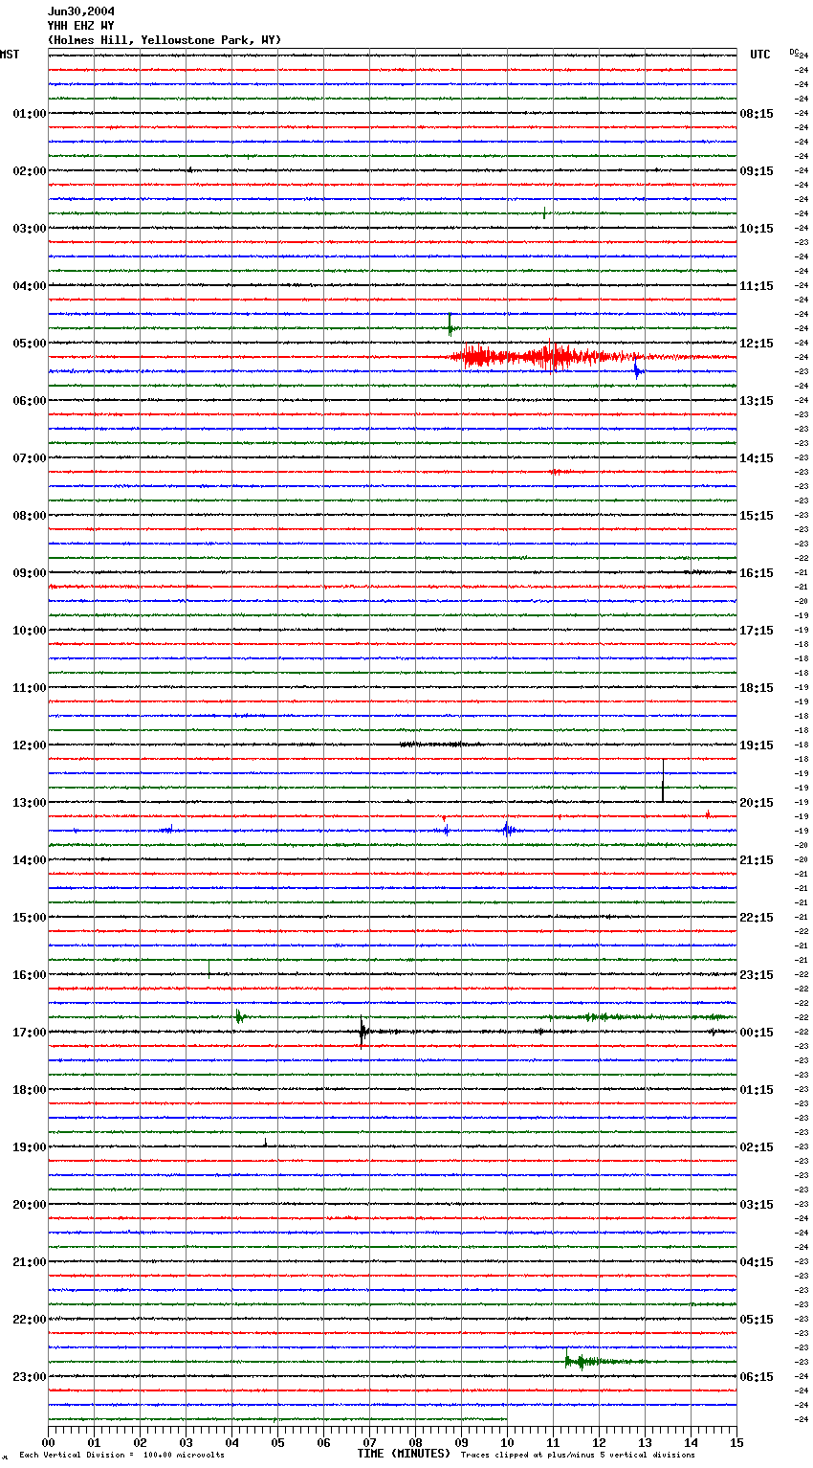The height and width of the screenshot is (1468, 813).
Task: Click the small green spike above the 03:00 trace
Action: click(x=544, y=213)
